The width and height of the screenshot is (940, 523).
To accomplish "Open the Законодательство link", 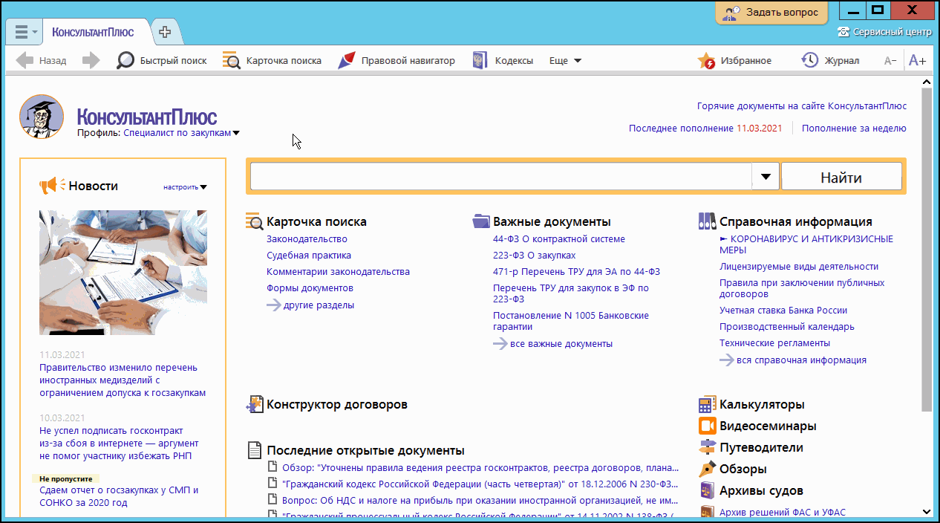I will tap(307, 239).
